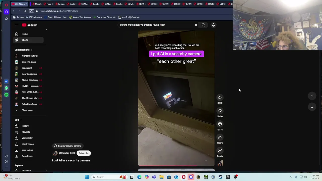Viewport: 322px width, 181px height.
Task: Open IDES Welcome bookmark
Action: click(x=34, y=17)
